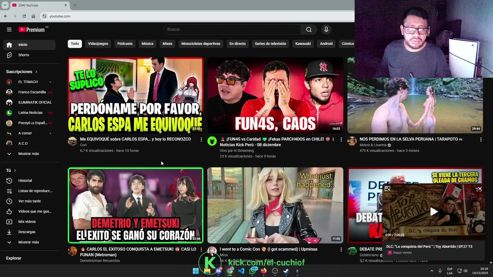Open a new browser tab

click(75, 5)
